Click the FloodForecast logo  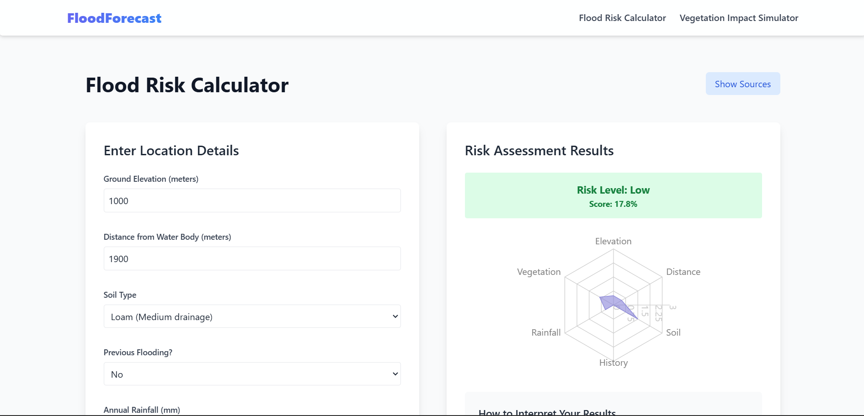tap(114, 18)
